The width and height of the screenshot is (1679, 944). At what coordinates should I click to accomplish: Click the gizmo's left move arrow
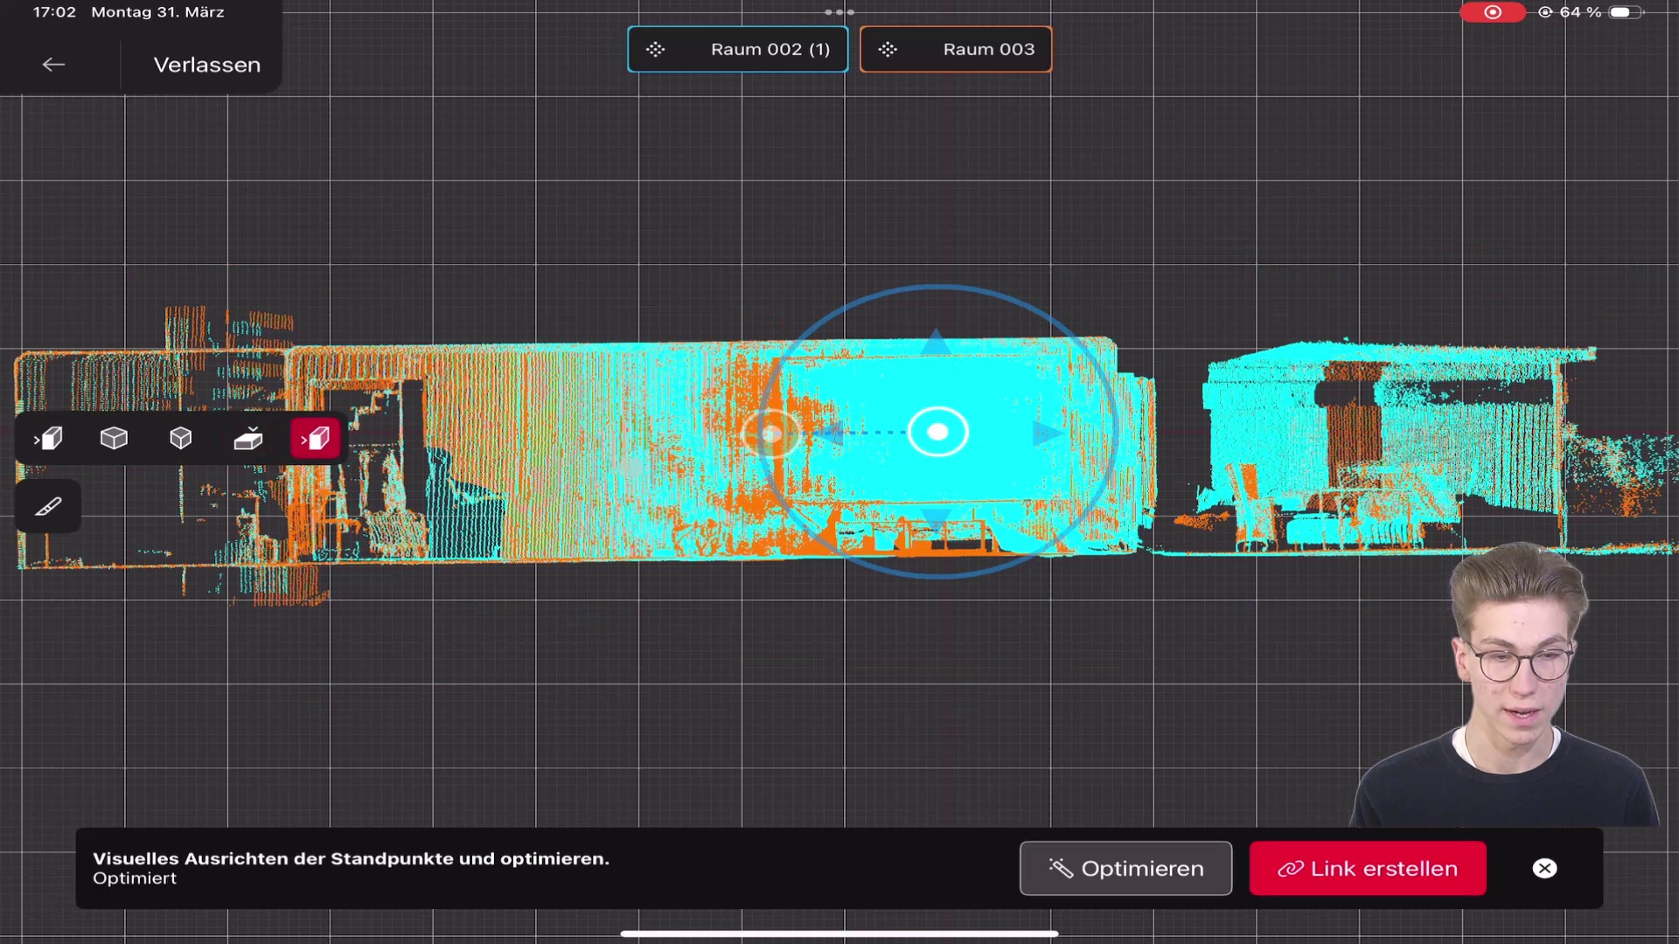click(x=831, y=432)
